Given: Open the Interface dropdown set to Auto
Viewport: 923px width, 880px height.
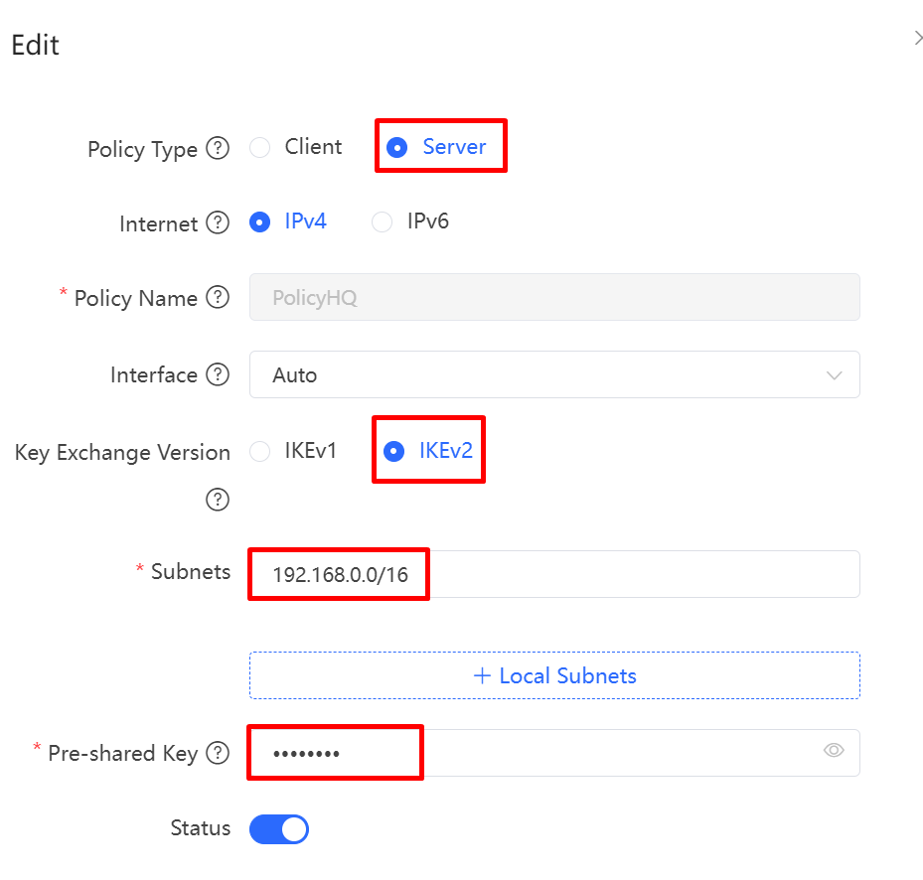Looking at the screenshot, I should click(x=554, y=374).
